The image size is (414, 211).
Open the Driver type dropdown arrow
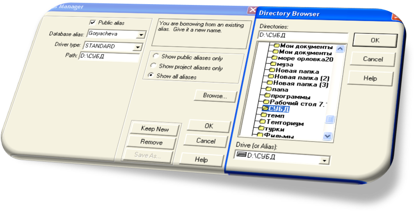pyautogui.click(x=137, y=47)
